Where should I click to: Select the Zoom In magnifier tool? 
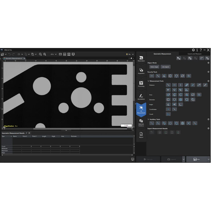45,54
